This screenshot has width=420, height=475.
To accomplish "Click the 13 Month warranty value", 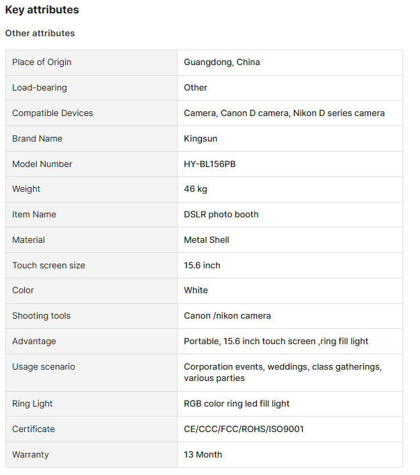I will point(203,454).
